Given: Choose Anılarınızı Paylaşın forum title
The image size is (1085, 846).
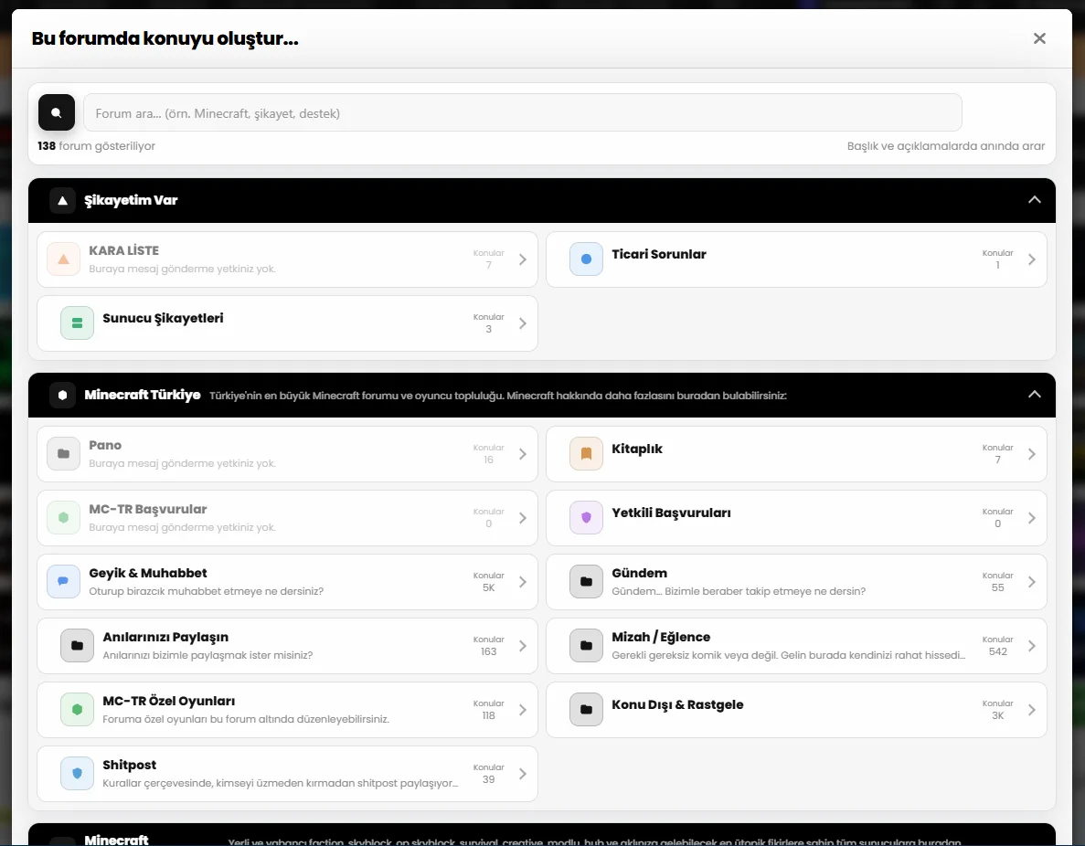Looking at the screenshot, I should (x=165, y=637).
